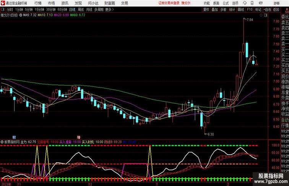
Task: Click the 返回 back button
Action: coord(276,10)
